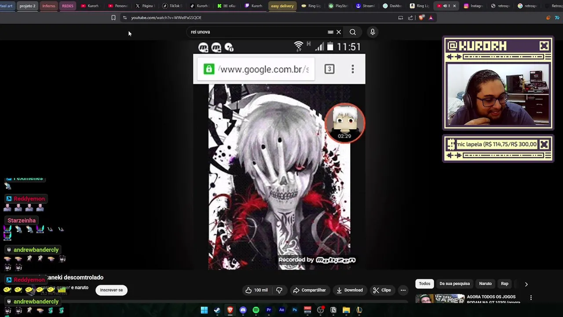The image size is (563, 317).
Task: Close the current YouTube browser tab
Action: pyautogui.click(x=454, y=6)
